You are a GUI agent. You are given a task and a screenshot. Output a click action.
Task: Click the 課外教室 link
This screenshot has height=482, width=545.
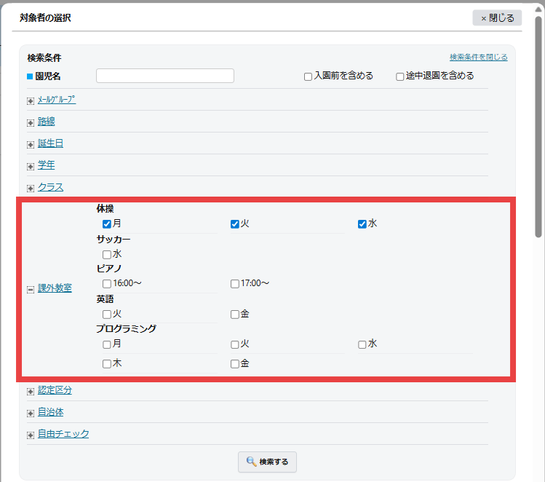[x=55, y=288]
